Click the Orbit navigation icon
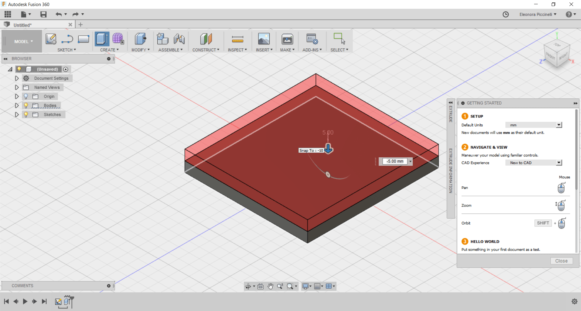The image size is (581, 311). tap(248, 286)
